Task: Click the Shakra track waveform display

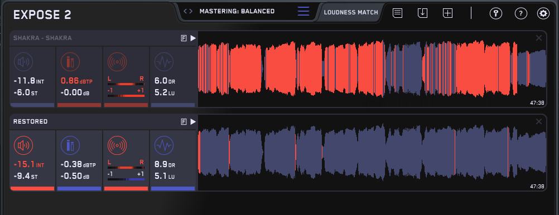Action: click(372, 69)
